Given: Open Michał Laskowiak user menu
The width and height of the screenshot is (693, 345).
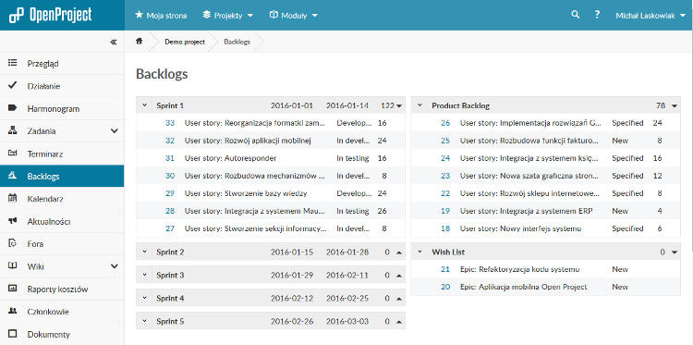Looking at the screenshot, I should click(650, 16).
